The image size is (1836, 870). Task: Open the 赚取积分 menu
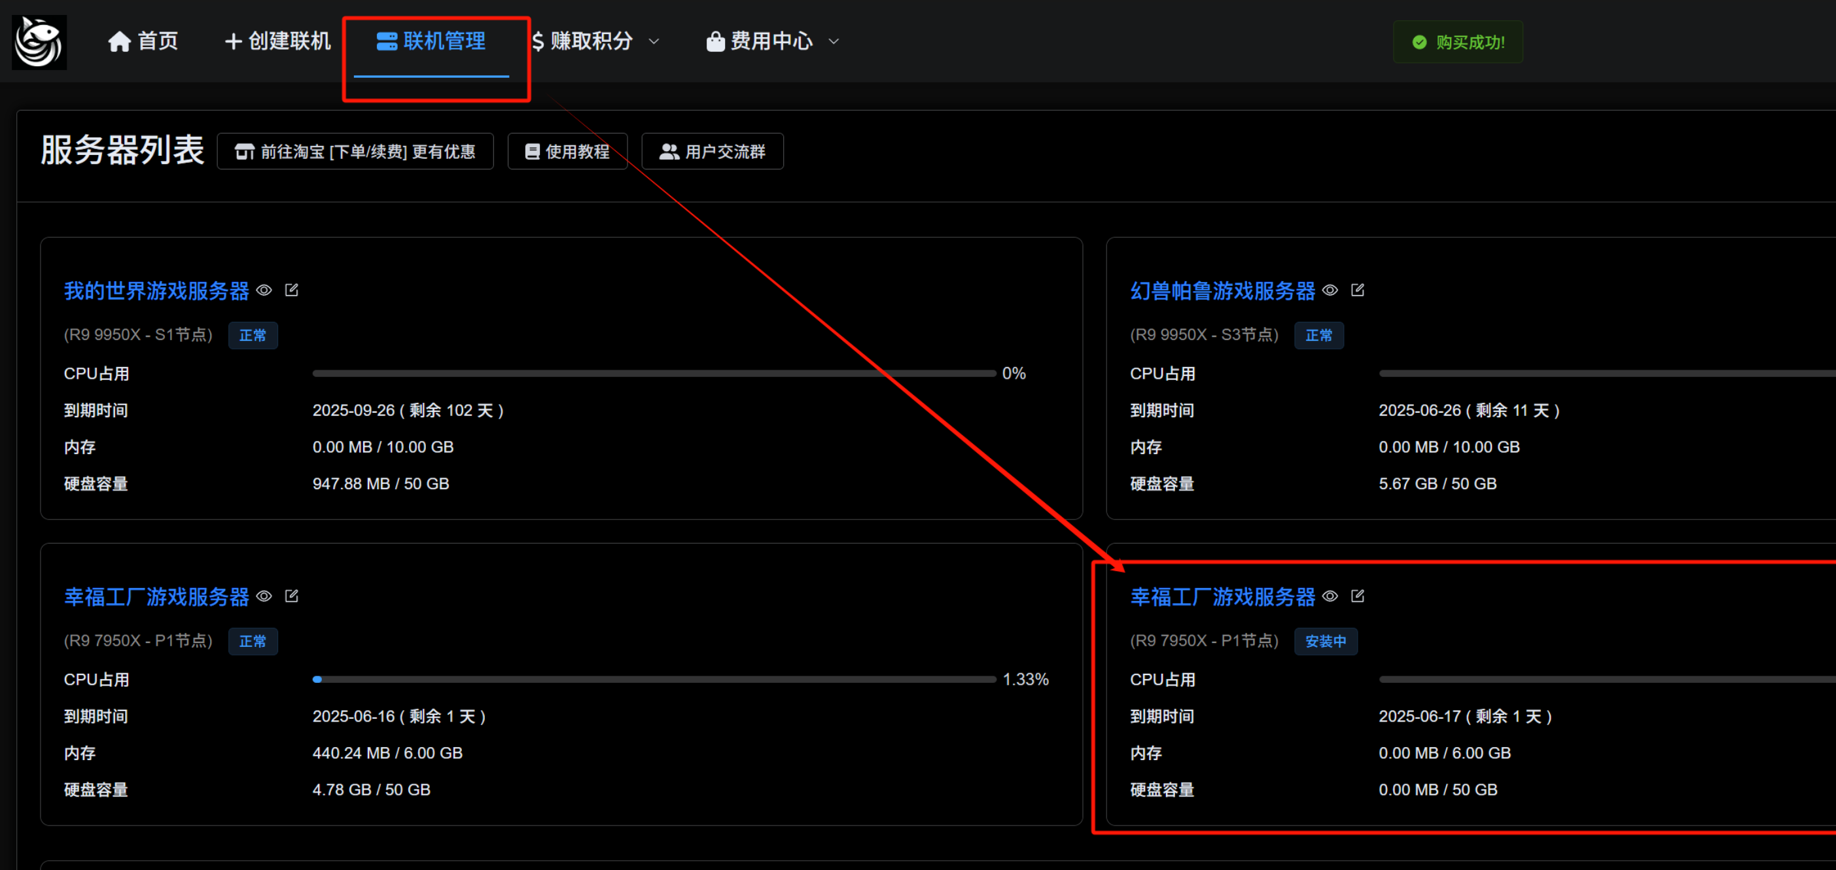[x=591, y=41]
